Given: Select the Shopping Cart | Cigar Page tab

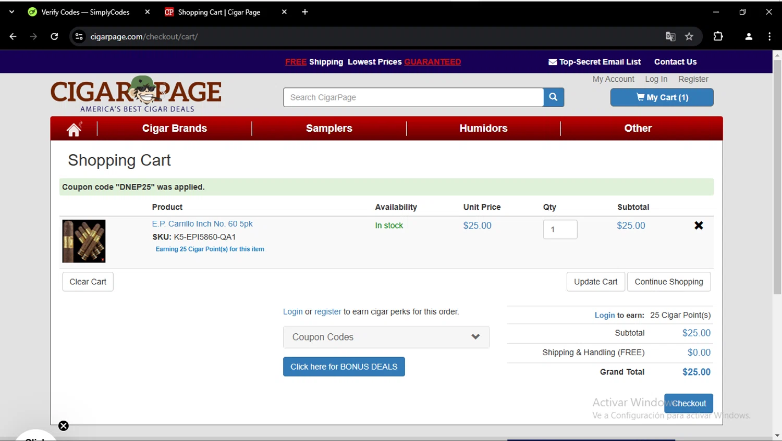Looking at the screenshot, I should coord(219,12).
